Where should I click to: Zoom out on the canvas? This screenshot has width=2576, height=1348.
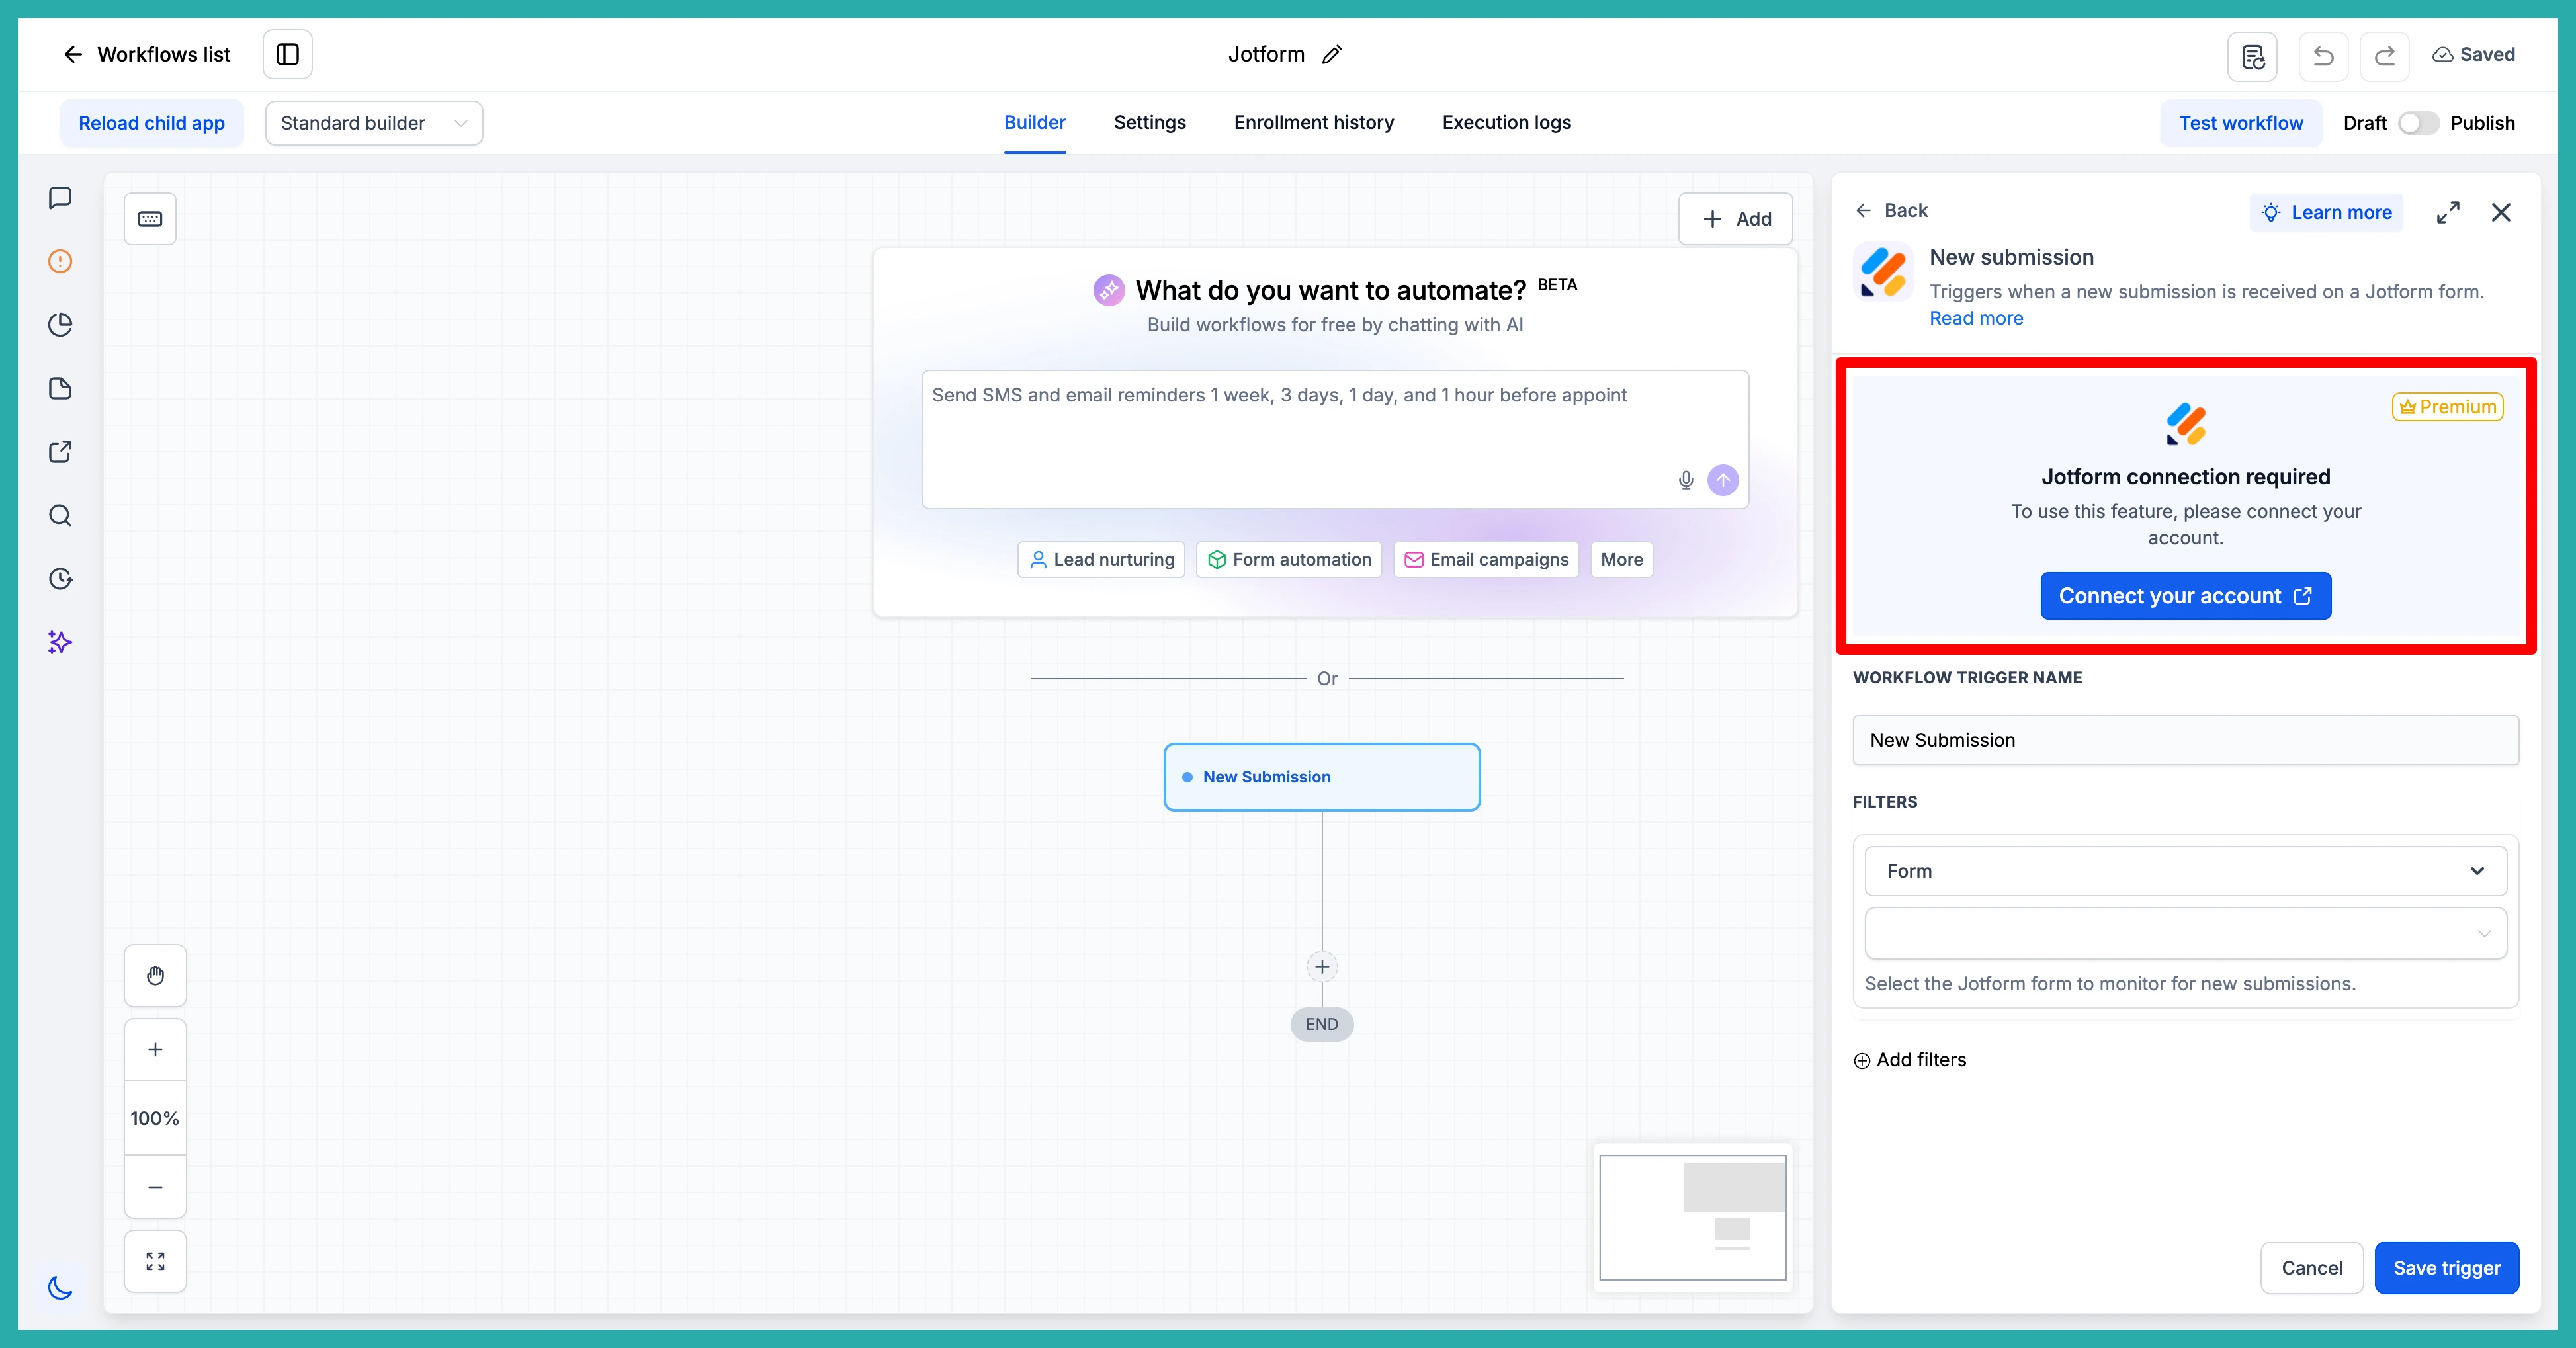(x=155, y=1187)
